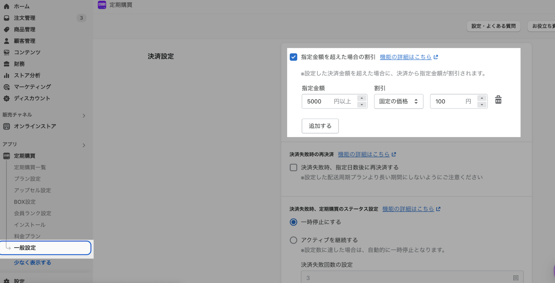Viewport: 555px width, 283px height.
Task: Click the 少なく表示する link
Action: 32,262
